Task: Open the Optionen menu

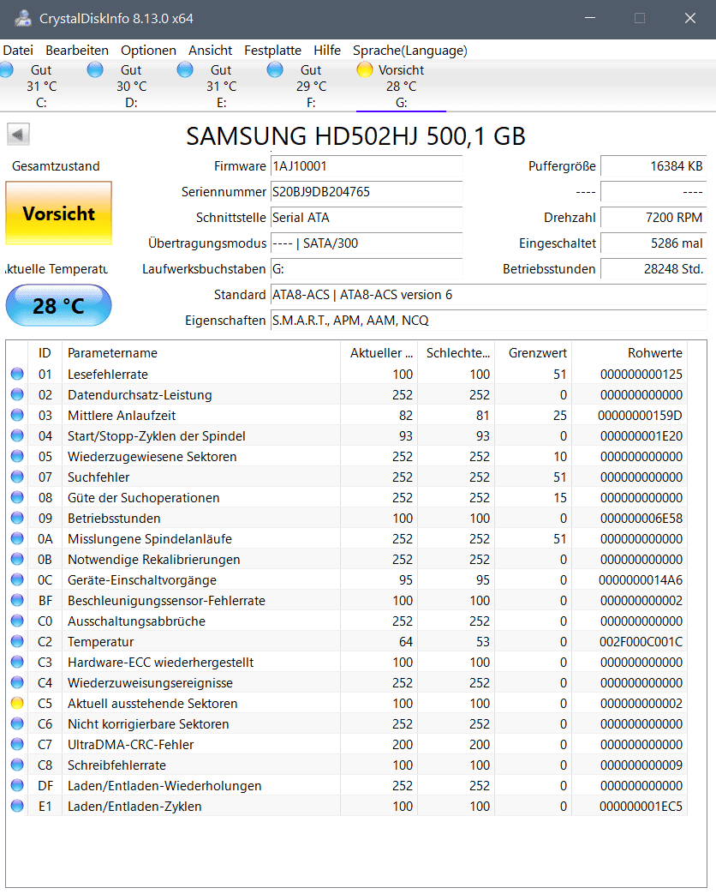Action: pyautogui.click(x=148, y=51)
